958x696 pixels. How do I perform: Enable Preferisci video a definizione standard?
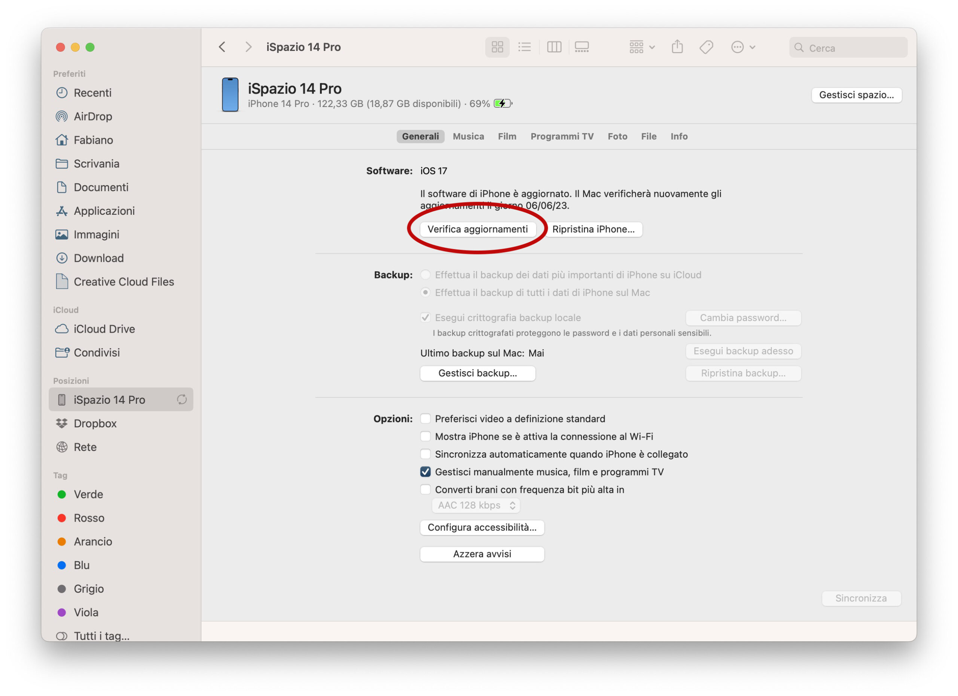pyautogui.click(x=425, y=418)
